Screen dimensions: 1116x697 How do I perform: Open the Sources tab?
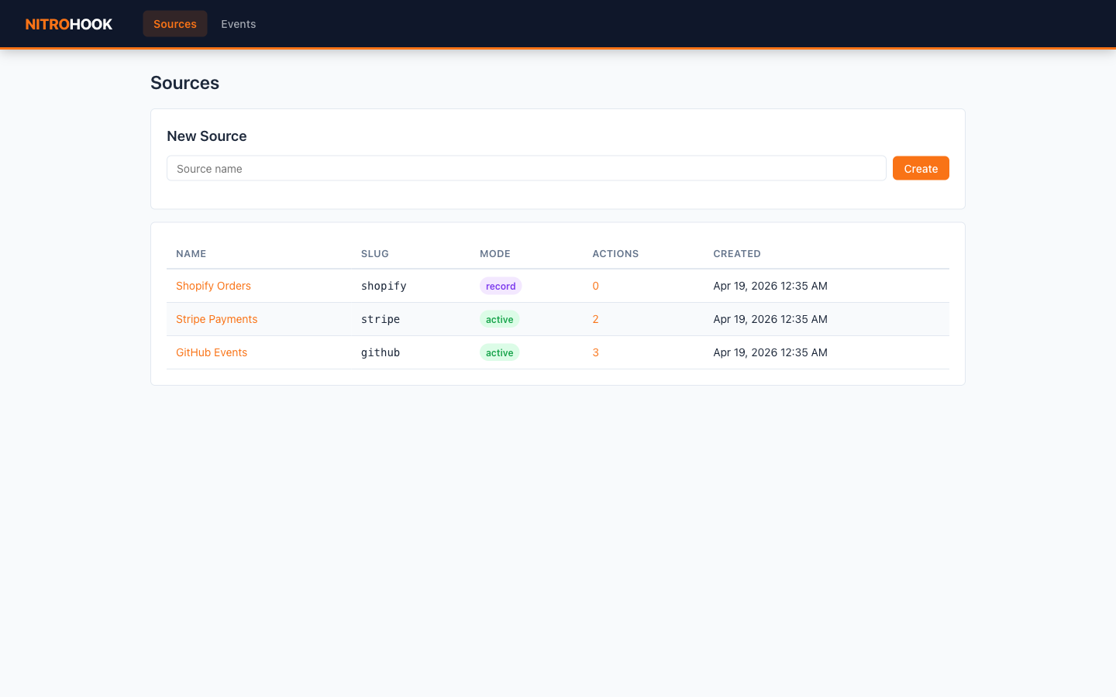(175, 24)
